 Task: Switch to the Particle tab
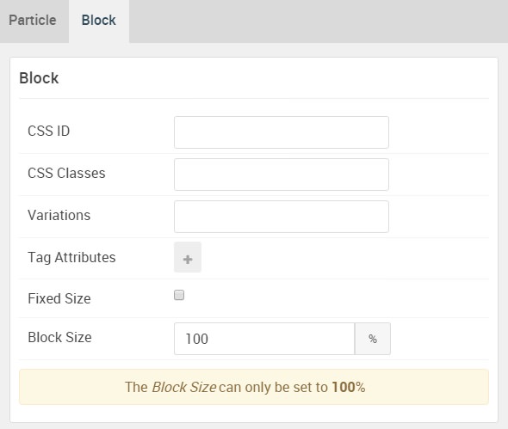point(33,21)
